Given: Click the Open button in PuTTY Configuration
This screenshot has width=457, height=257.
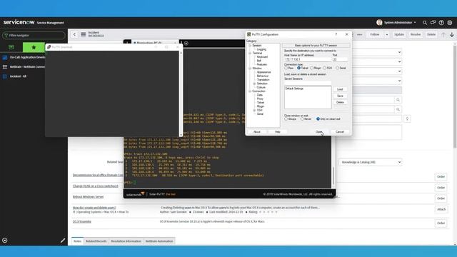Looking at the screenshot, I should click(x=318, y=131).
